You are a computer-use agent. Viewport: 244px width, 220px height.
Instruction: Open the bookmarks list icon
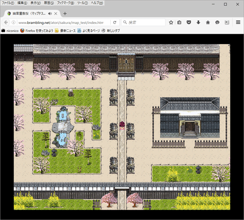coord(179,22)
